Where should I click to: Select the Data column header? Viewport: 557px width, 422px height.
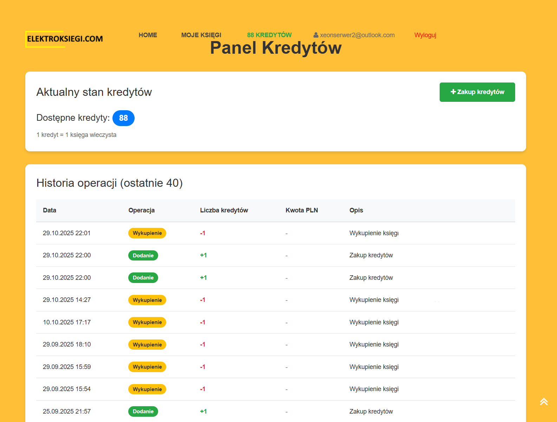click(50, 210)
